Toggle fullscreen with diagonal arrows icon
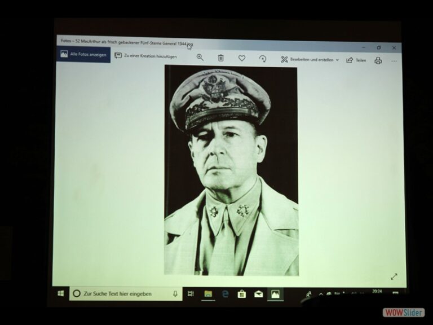This screenshot has width=433, height=325. (394, 276)
